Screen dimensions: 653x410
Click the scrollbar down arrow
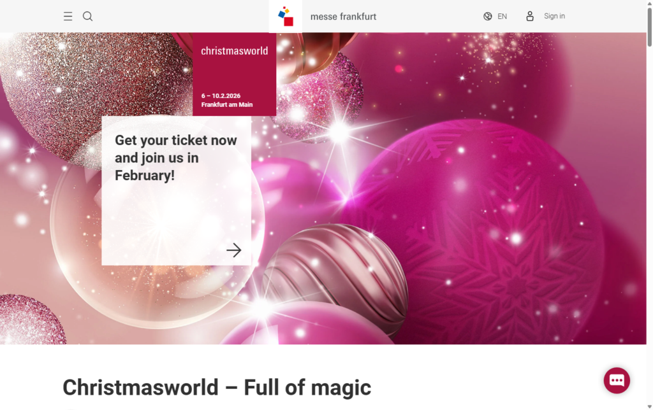pos(649,407)
